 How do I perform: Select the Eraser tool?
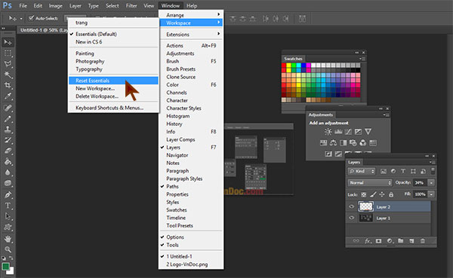[x=8, y=151]
